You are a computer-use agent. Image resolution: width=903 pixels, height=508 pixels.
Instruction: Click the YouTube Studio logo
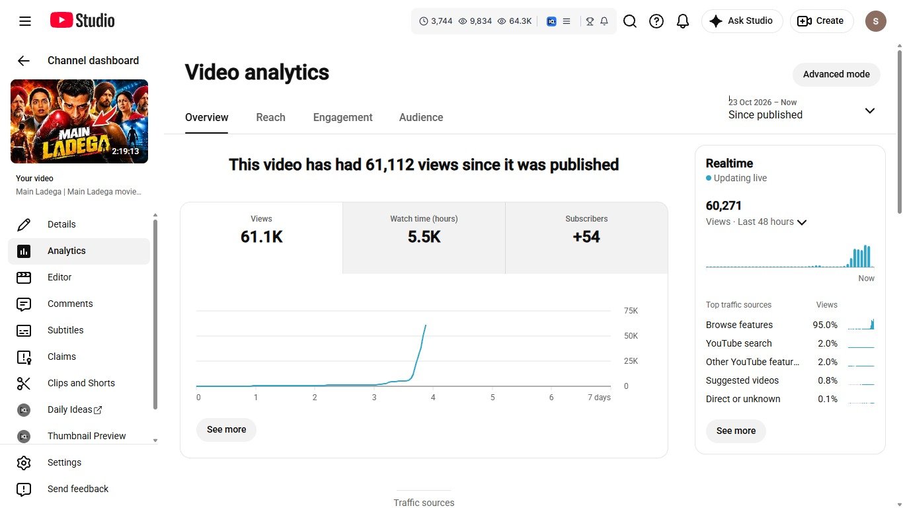pos(83,21)
